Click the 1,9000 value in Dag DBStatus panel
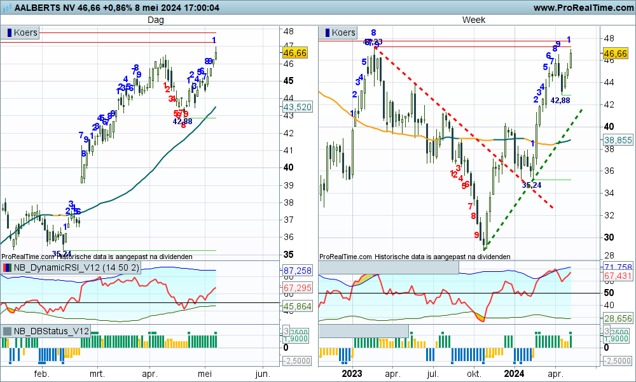The width and height of the screenshot is (636, 382). click(x=296, y=339)
